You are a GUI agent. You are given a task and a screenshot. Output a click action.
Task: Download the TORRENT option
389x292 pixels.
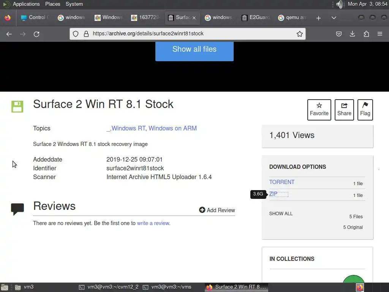pyautogui.click(x=281, y=182)
